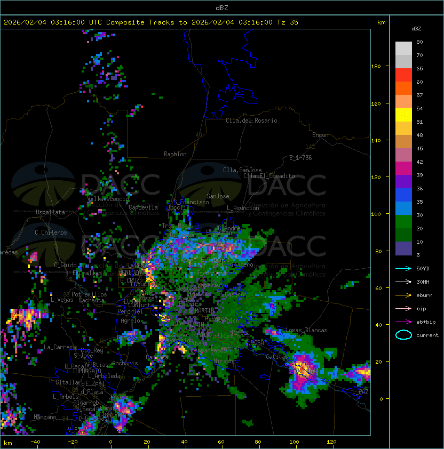Viewport: 444px width, 449px height.
Task: Click the Villavicencio place label
Action: [108, 199]
